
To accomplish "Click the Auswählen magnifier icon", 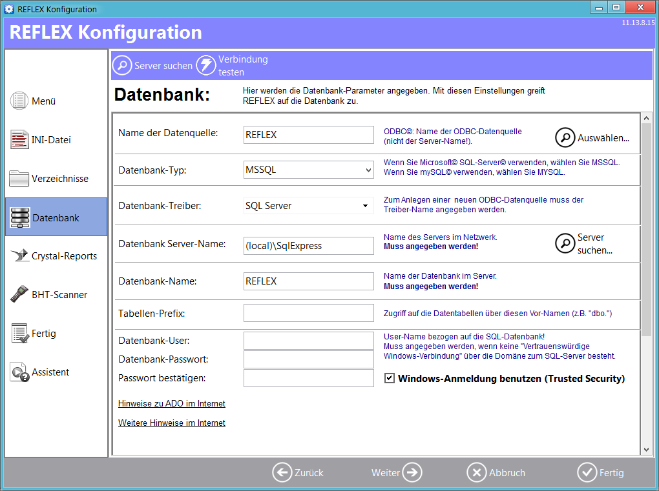I will coord(565,137).
